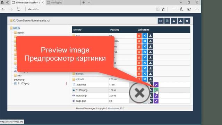Delete the themes folder
222x125 pixels.
(x=139, y=74)
